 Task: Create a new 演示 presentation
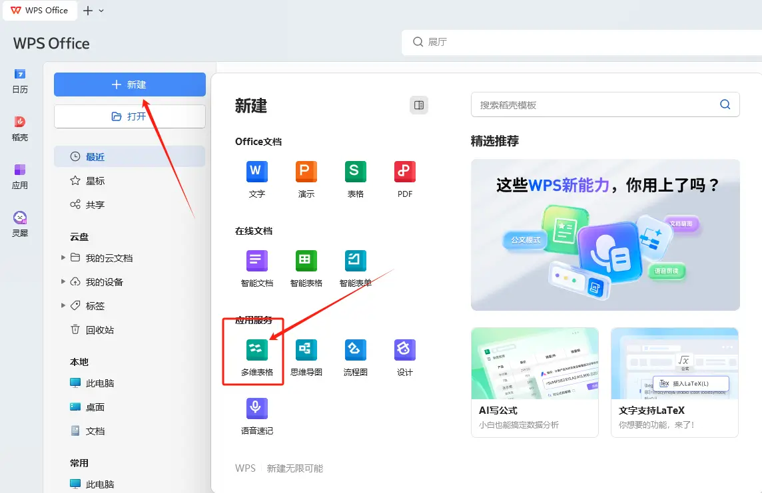[306, 180]
